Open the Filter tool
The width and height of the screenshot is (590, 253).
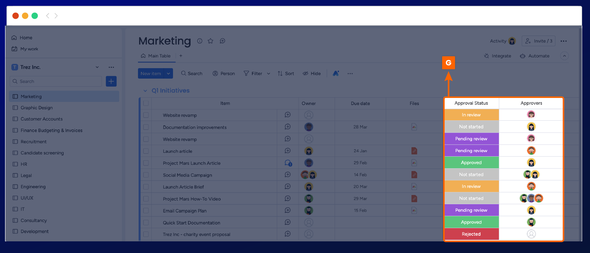point(253,73)
